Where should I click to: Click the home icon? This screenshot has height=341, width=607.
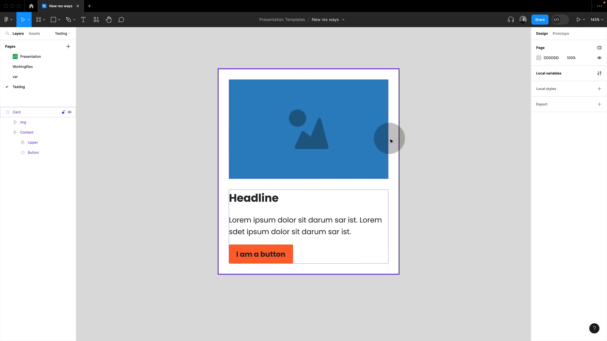coord(31,6)
